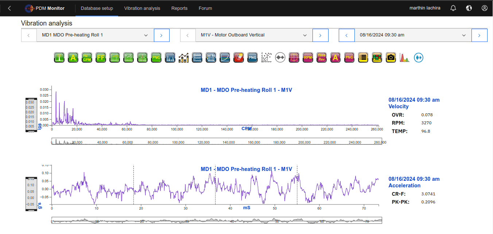The width and height of the screenshot is (493, 234).
Task: Click the red eraser icon
Action: [x=238, y=58]
